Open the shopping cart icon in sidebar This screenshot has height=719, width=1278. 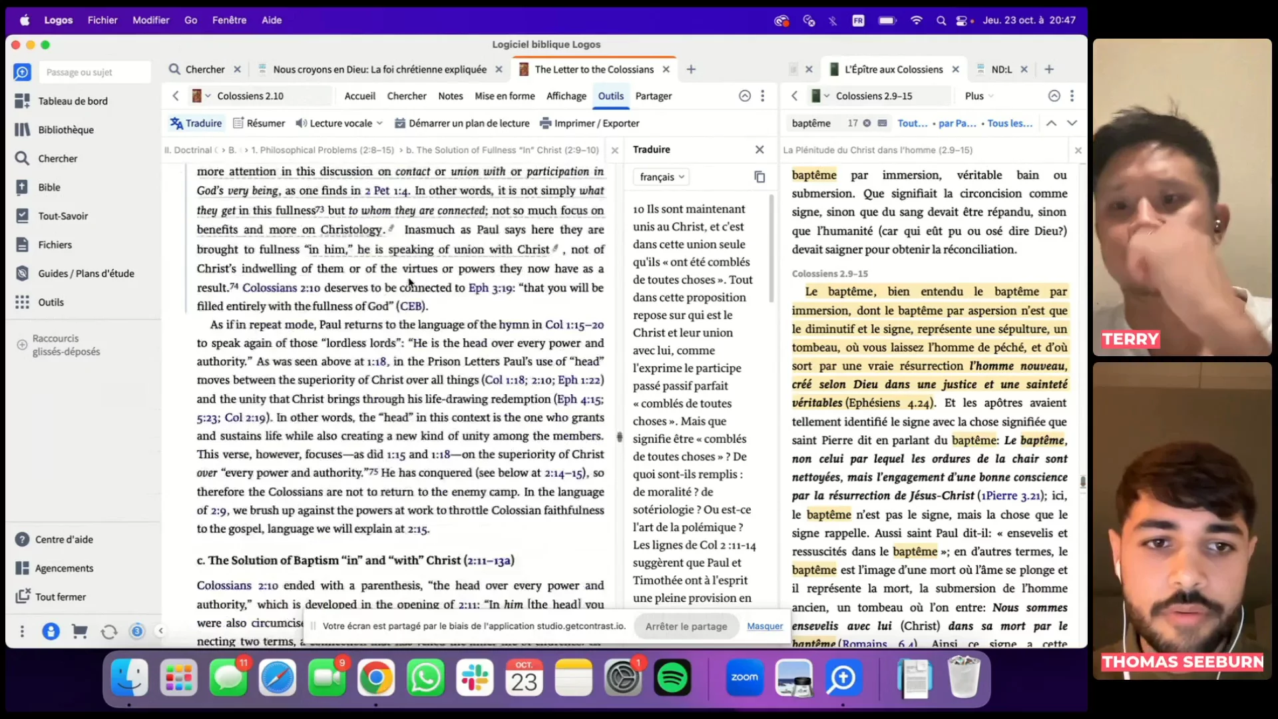pos(80,631)
